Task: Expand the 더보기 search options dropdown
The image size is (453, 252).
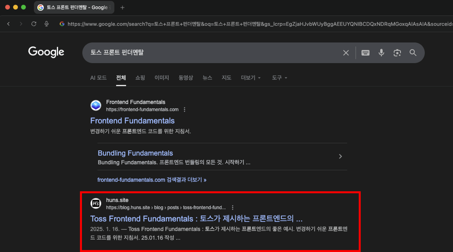Action: (x=251, y=78)
